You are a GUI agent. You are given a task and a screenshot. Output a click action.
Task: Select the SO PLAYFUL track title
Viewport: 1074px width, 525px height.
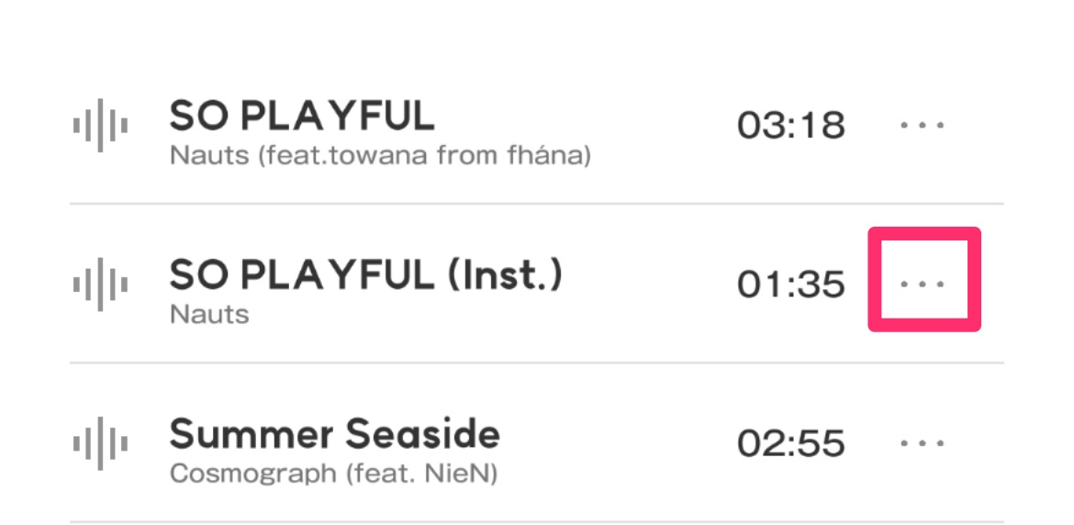tap(302, 117)
